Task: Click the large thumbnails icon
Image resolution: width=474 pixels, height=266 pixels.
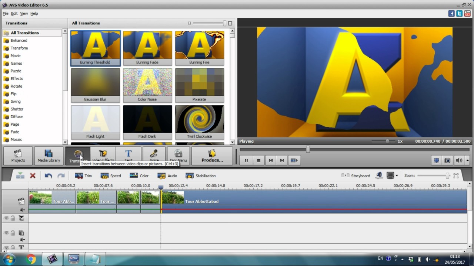Action: pos(230,23)
